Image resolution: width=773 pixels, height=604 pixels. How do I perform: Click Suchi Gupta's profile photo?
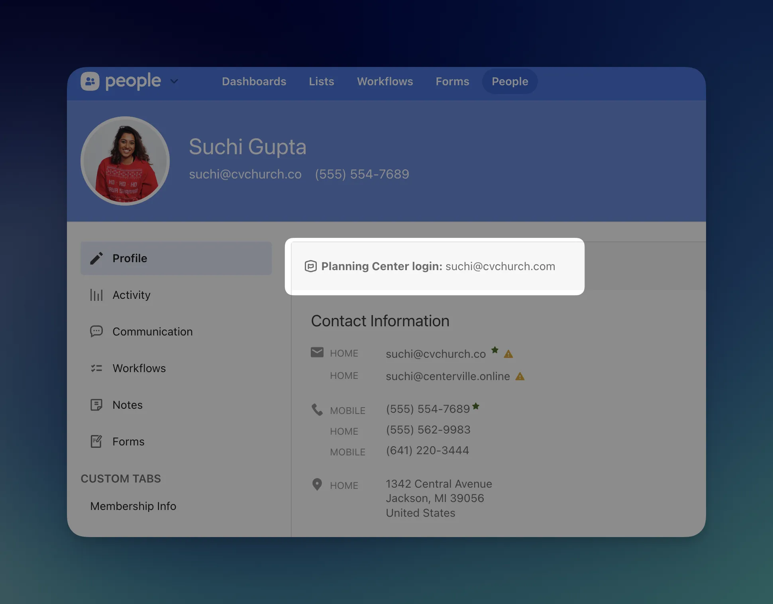point(125,161)
